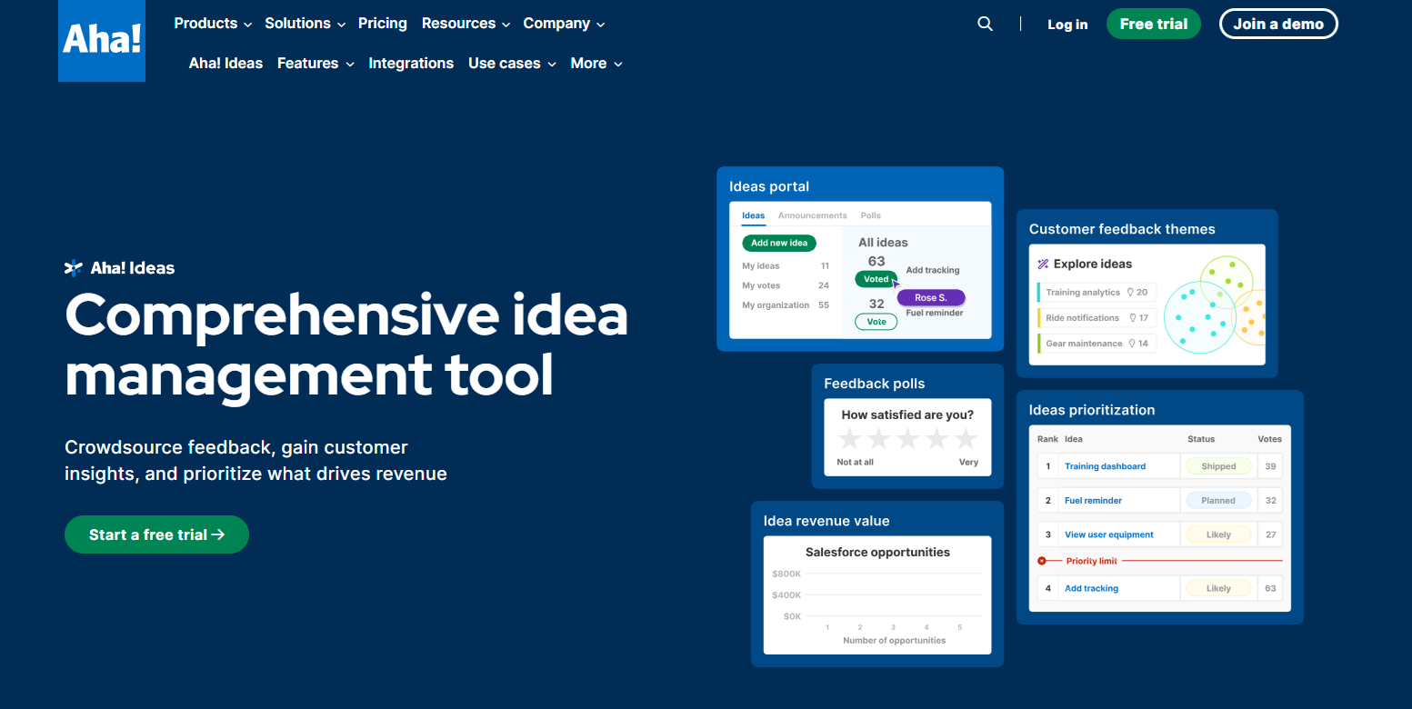Open the search magnifier icon
1412x709 pixels.
point(985,24)
